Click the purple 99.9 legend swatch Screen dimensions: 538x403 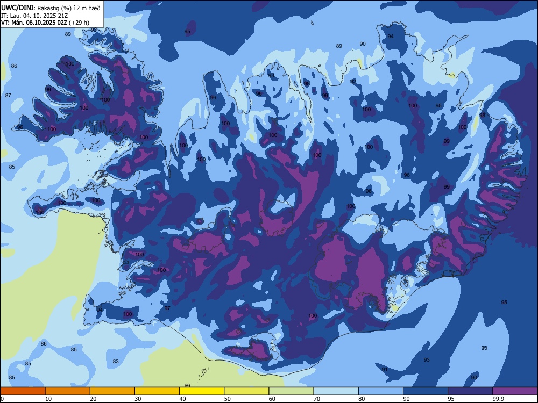(515, 391)
